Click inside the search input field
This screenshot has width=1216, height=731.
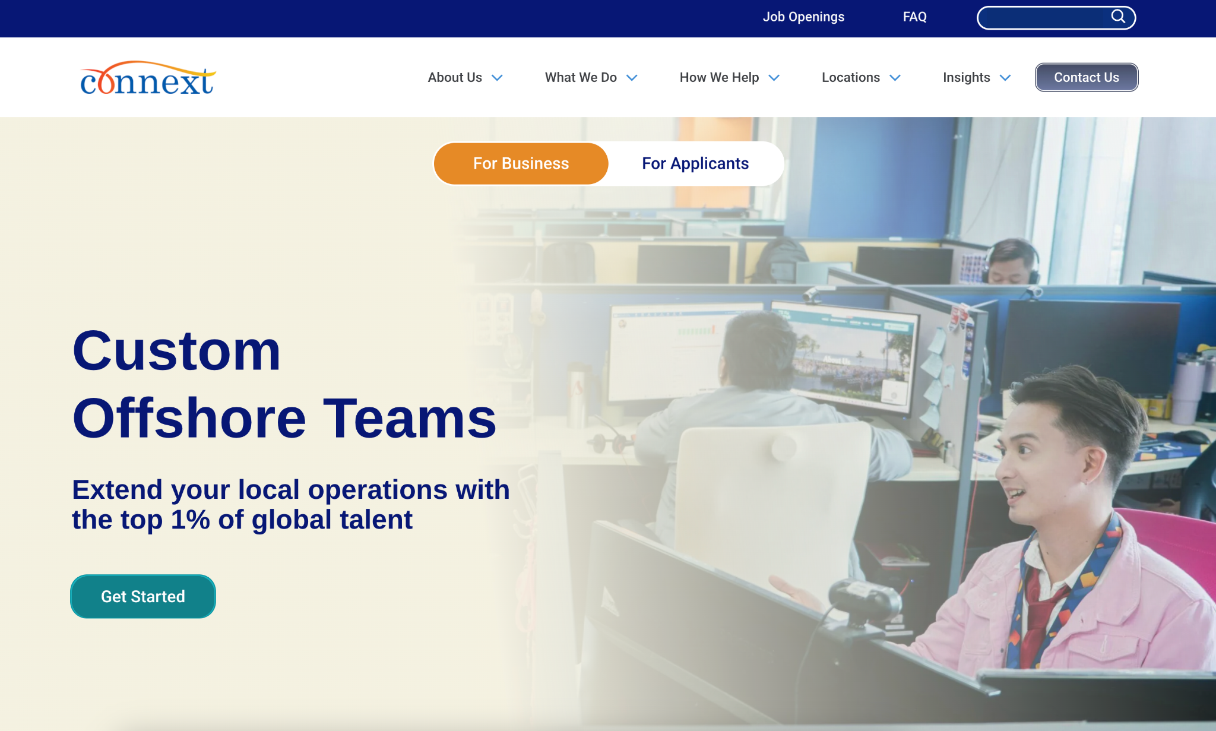[1045, 17]
